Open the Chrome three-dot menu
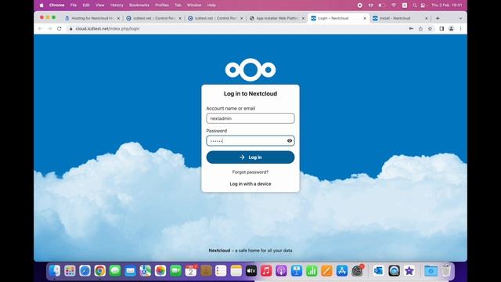501x282 pixels. tap(460, 29)
